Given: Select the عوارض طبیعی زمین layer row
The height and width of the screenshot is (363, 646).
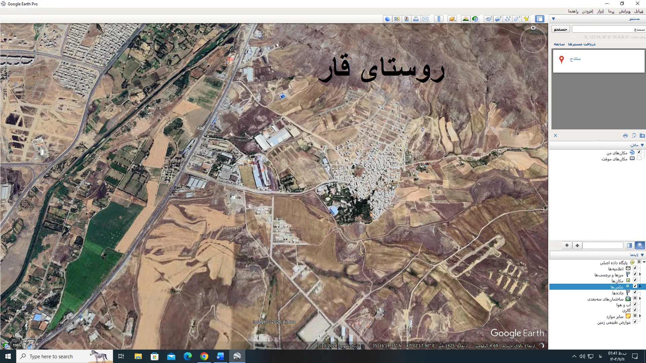Looking at the screenshot, I should [x=614, y=323].
